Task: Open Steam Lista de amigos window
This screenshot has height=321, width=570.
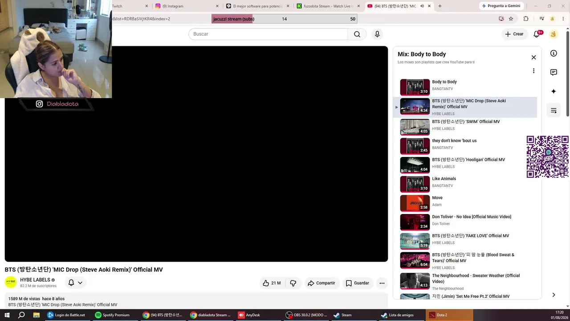Action: (401, 315)
